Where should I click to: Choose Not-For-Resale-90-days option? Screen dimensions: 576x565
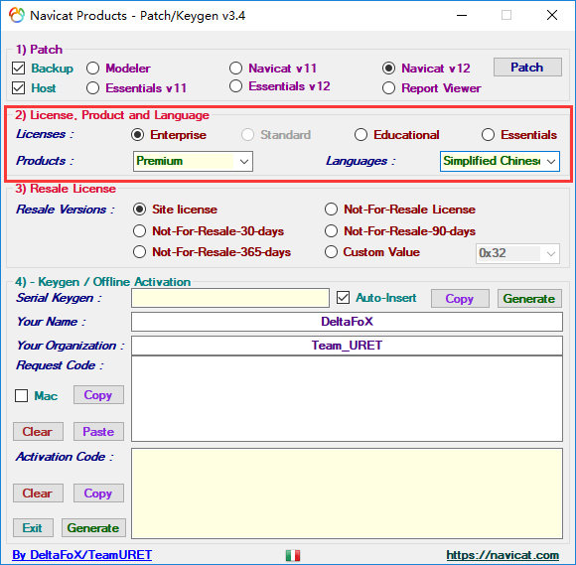click(331, 231)
